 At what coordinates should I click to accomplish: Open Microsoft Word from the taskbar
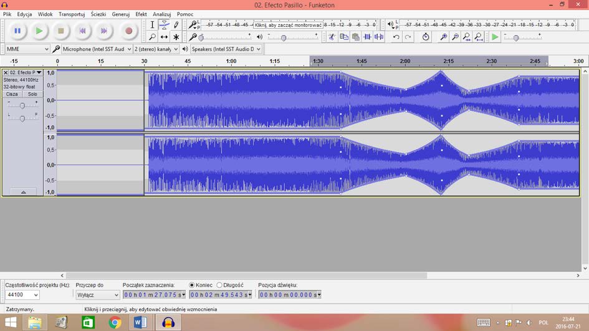(140, 323)
